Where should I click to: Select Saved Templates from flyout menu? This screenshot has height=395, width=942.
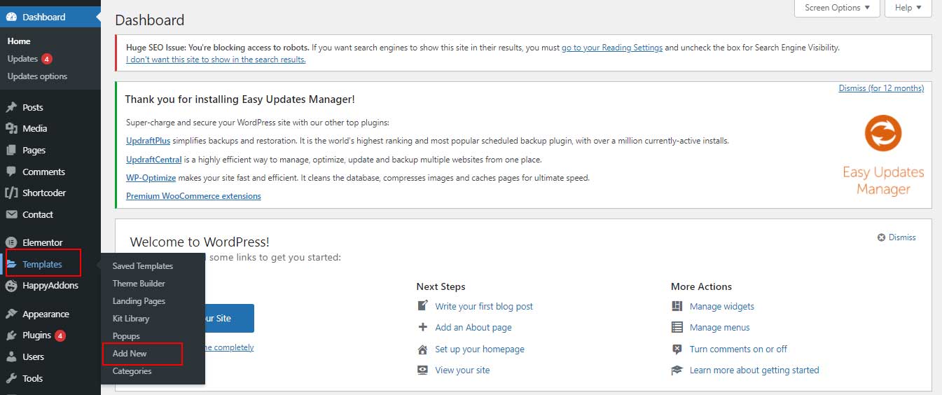pos(143,266)
